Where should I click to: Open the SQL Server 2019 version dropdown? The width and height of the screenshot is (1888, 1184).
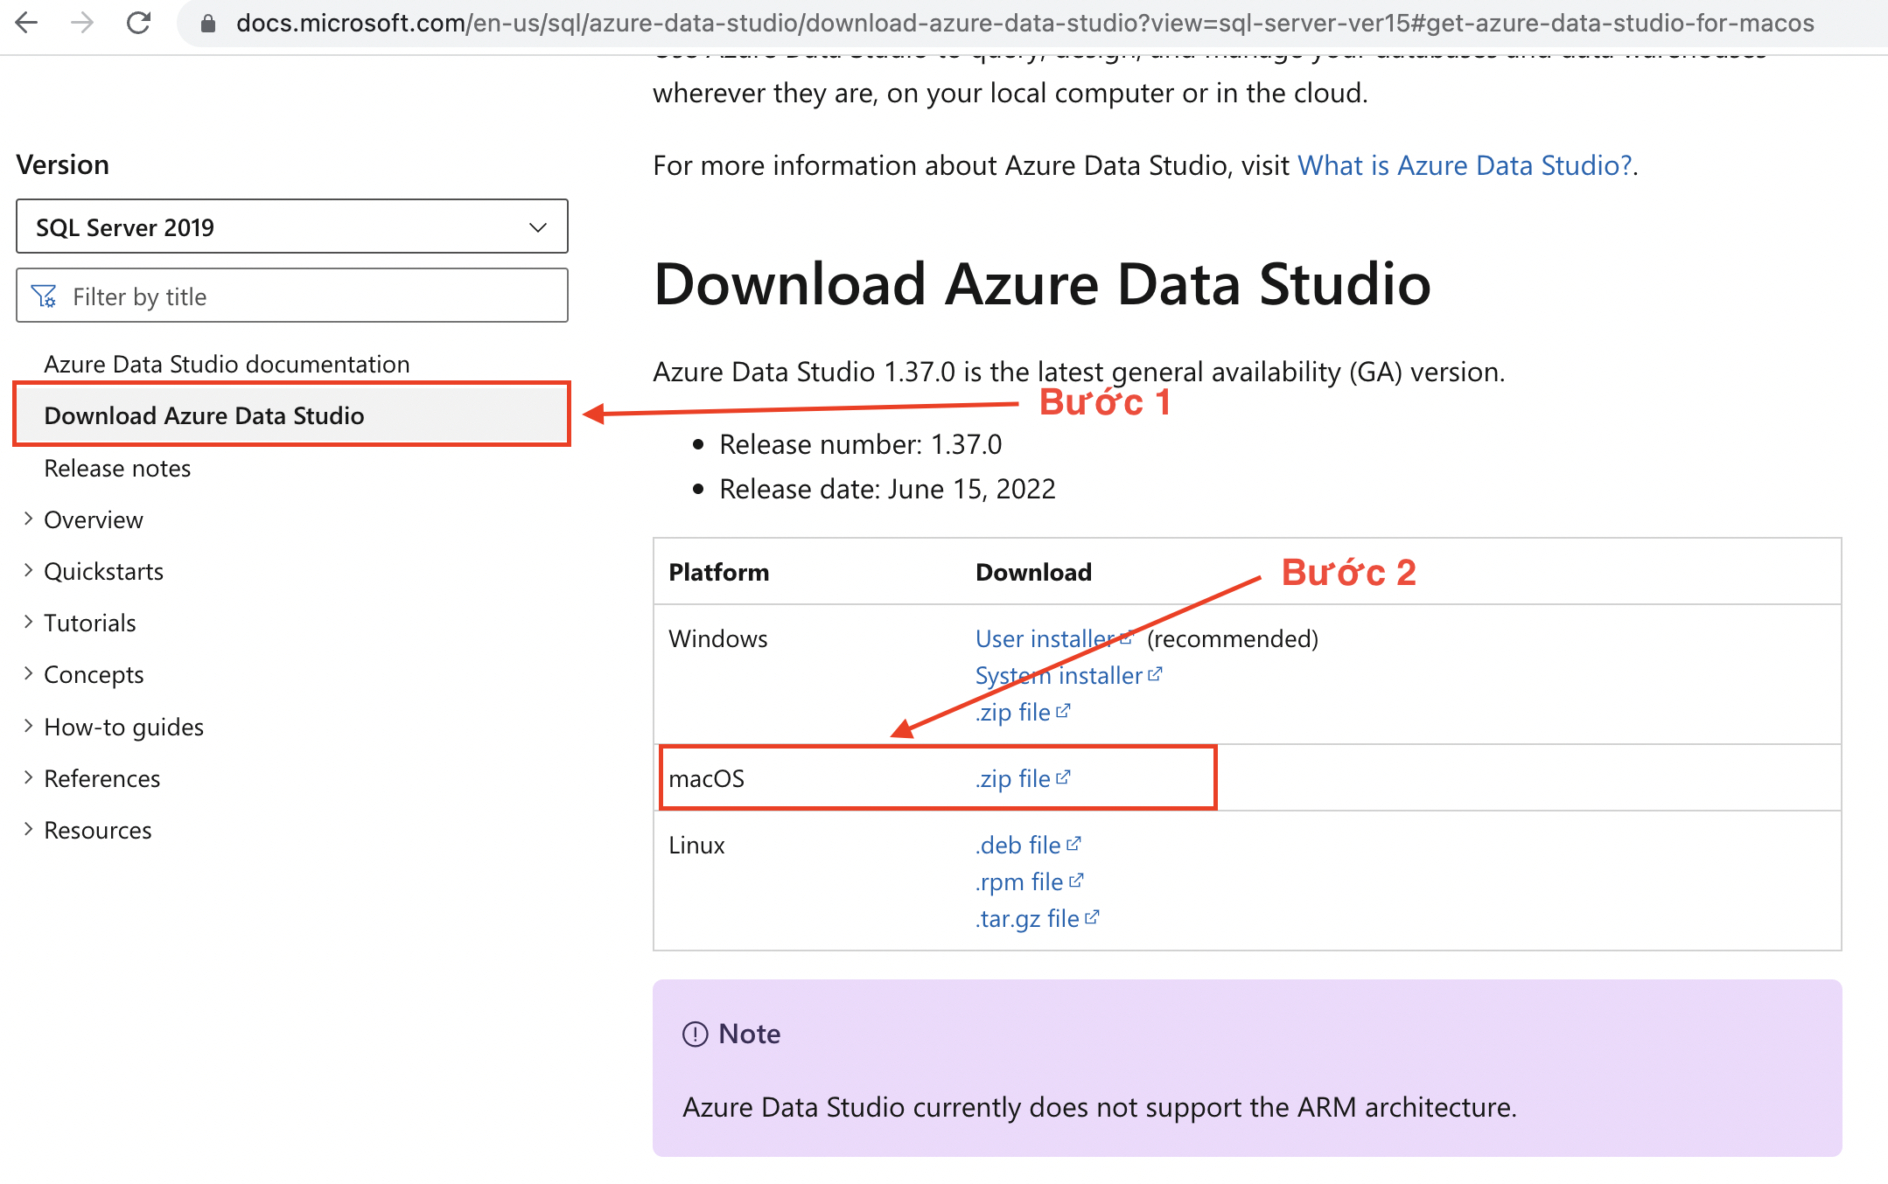(x=291, y=227)
